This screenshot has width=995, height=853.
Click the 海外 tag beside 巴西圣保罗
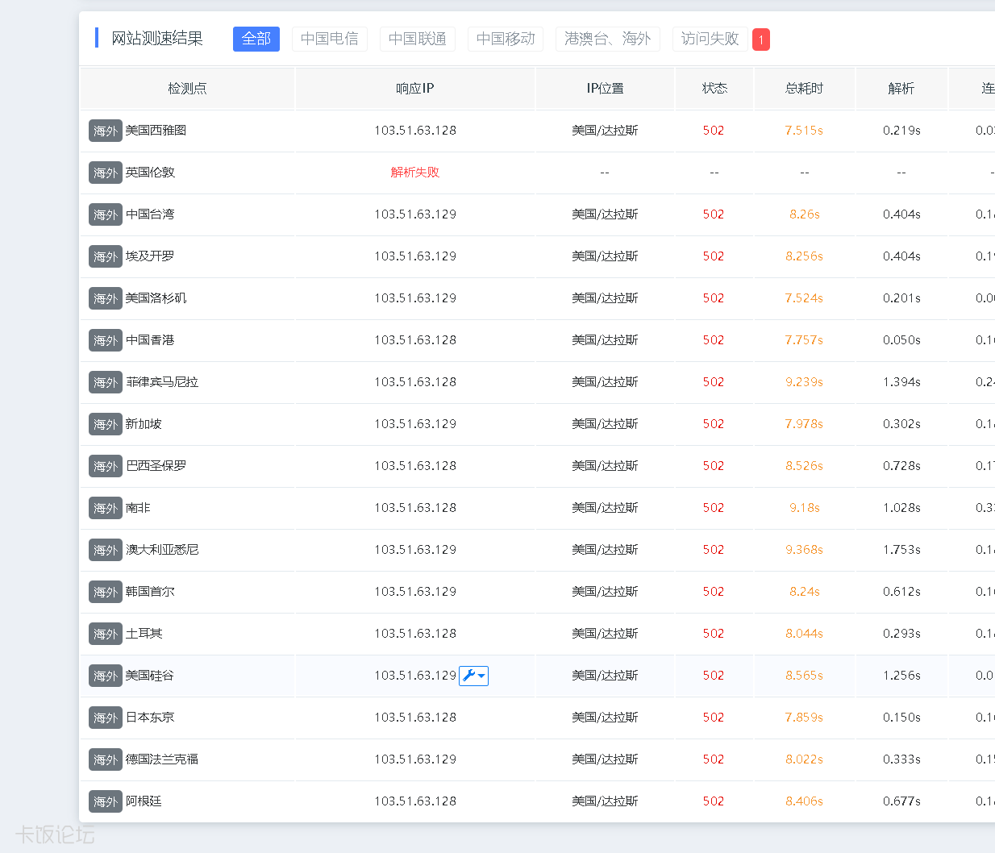point(106,466)
